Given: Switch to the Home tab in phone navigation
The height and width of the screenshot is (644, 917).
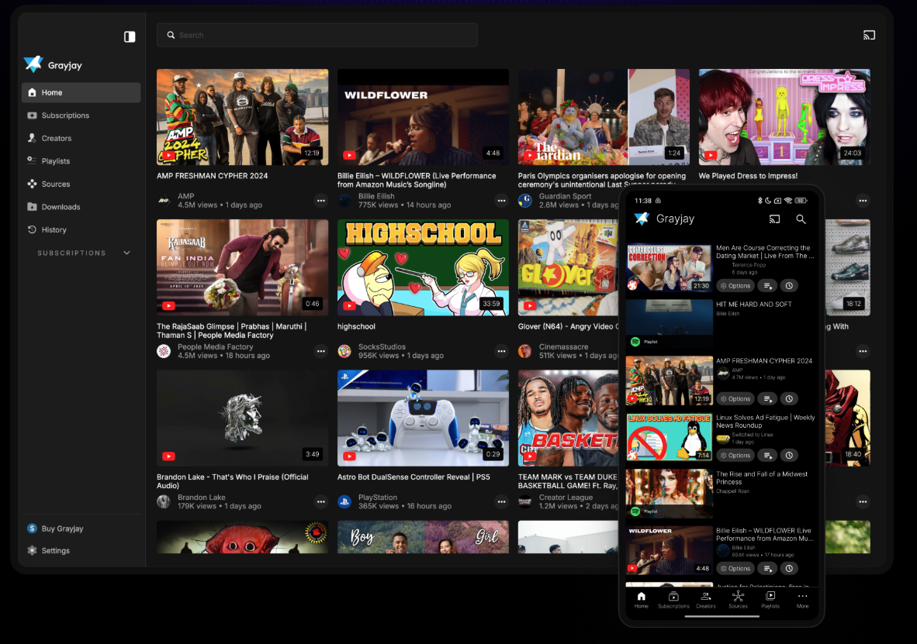Looking at the screenshot, I should coord(642,600).
